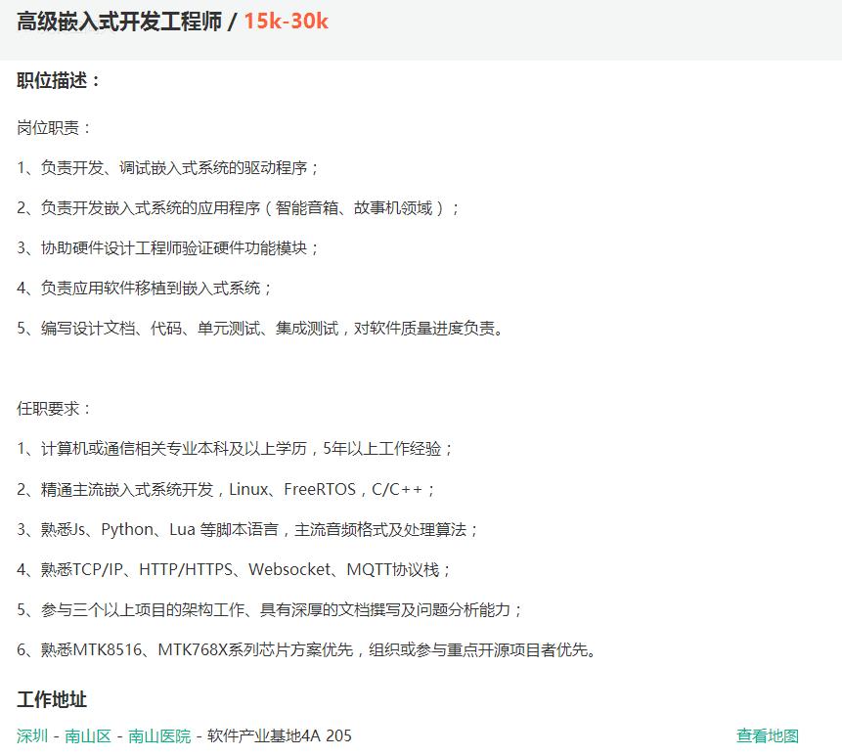Click the line mentioning 智能音箱、故事机领域
842x756 pixels.
click(238, 207)
